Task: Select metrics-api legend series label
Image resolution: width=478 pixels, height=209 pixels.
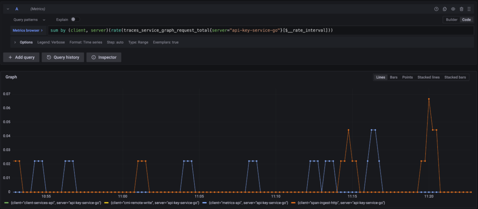Action: pyautogui.click(x=248, y=202)
